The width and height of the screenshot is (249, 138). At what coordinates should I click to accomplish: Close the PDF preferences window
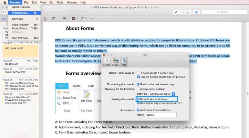coord(104,55)
